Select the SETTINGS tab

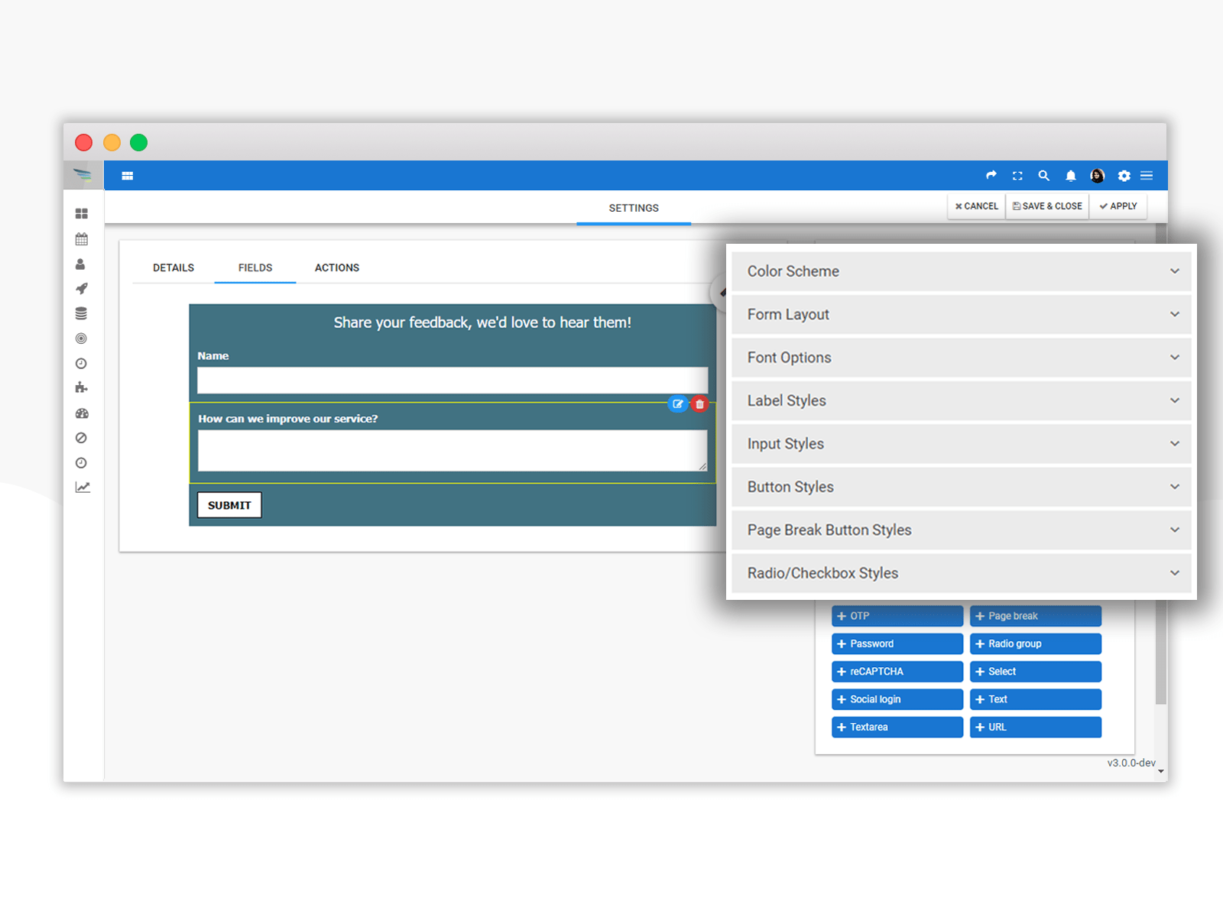click(x=634, y=208)
